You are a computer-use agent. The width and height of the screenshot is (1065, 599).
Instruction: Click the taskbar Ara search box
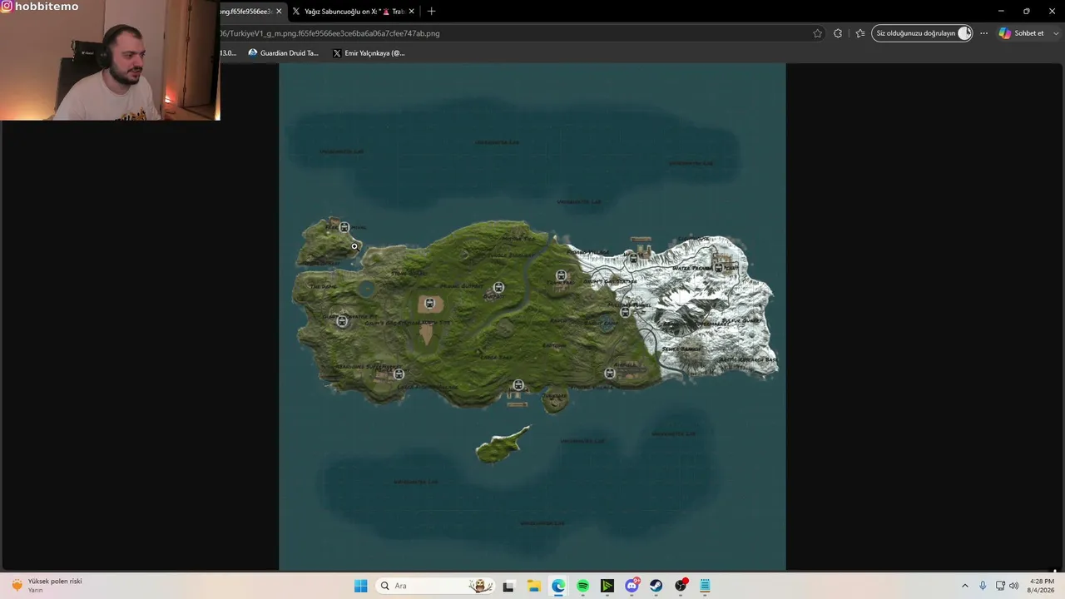pos(437,586)
